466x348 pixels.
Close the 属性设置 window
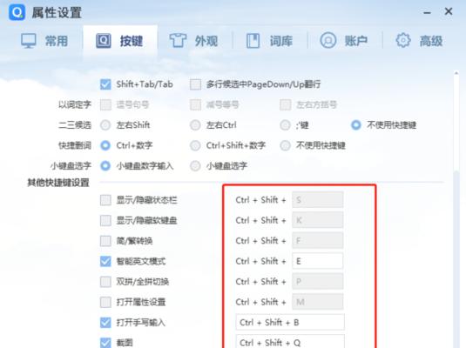pos(449,11)
